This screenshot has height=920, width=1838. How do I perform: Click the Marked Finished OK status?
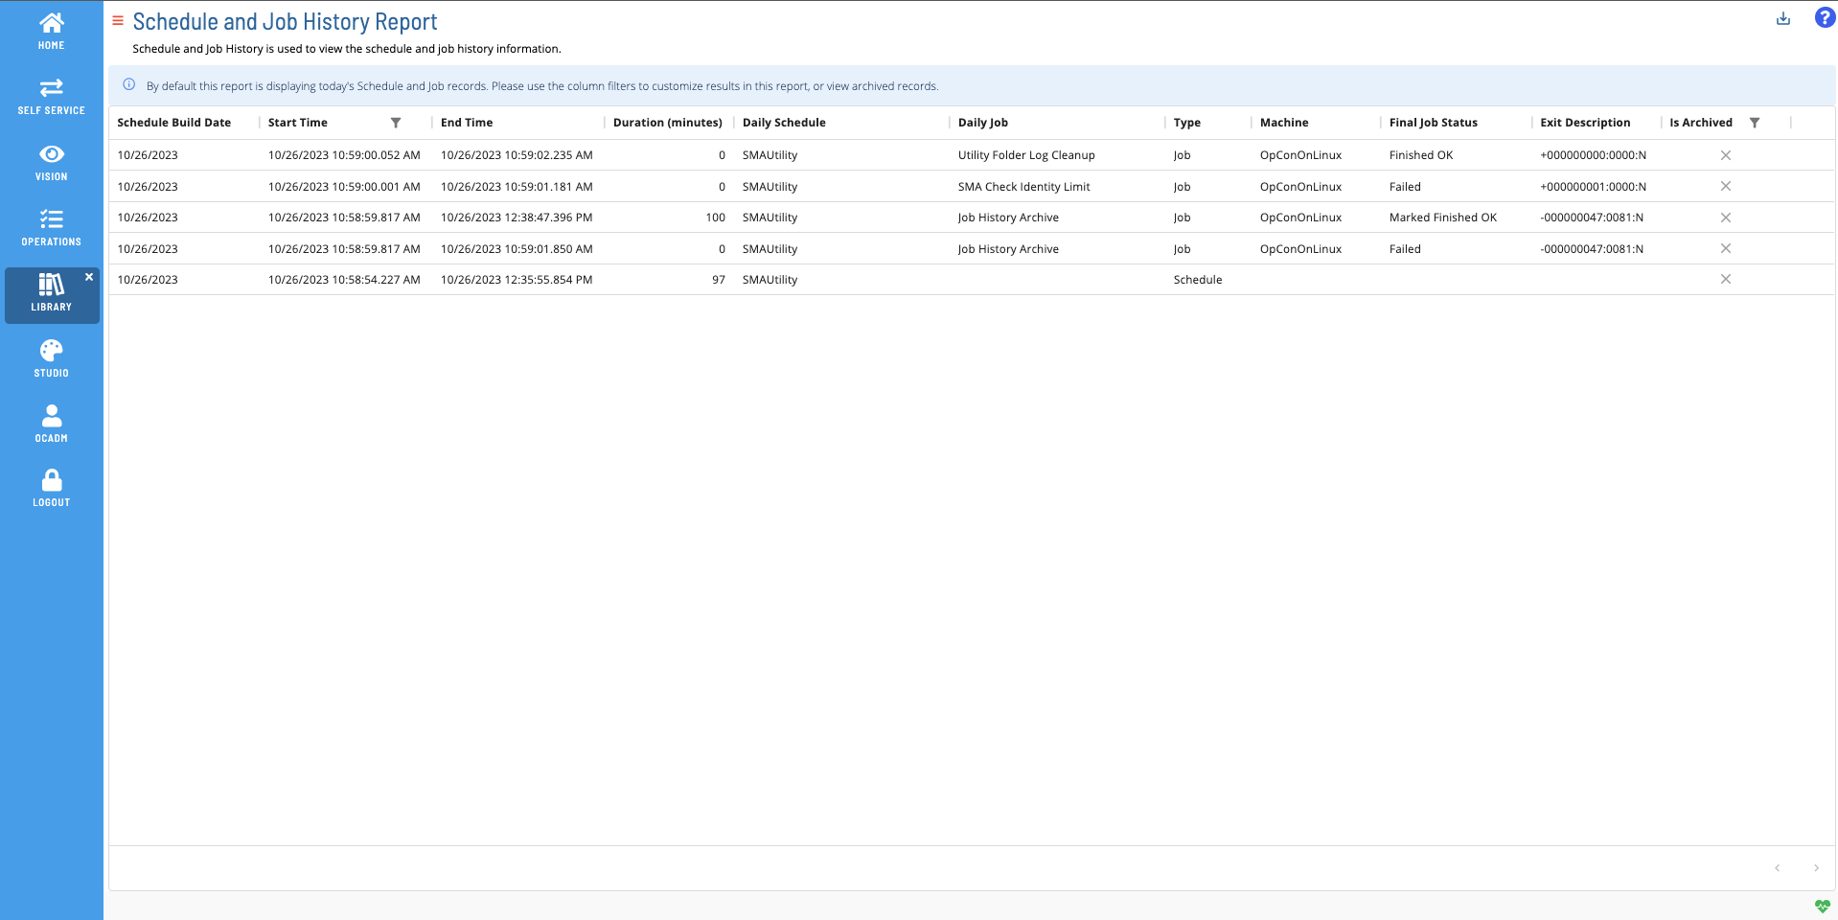click(x=1442, y=218)
